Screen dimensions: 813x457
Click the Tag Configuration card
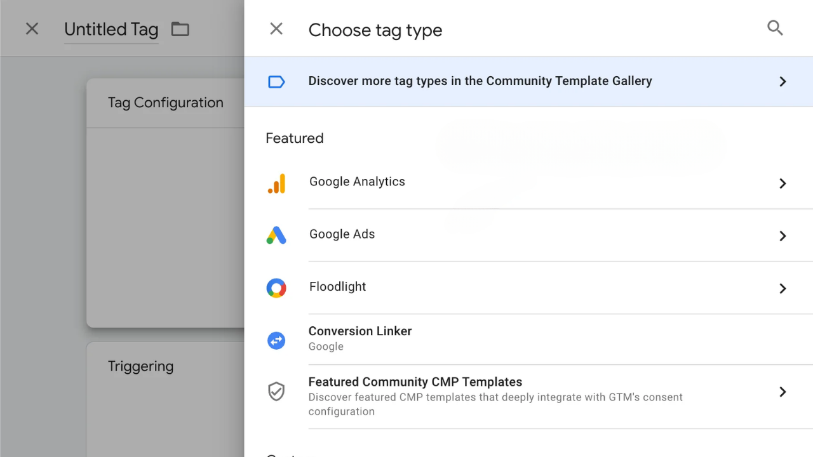[165, 203]
